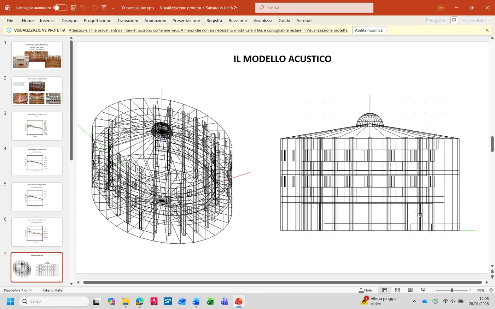Click the zoom slider handle

[x=452, y=290]
